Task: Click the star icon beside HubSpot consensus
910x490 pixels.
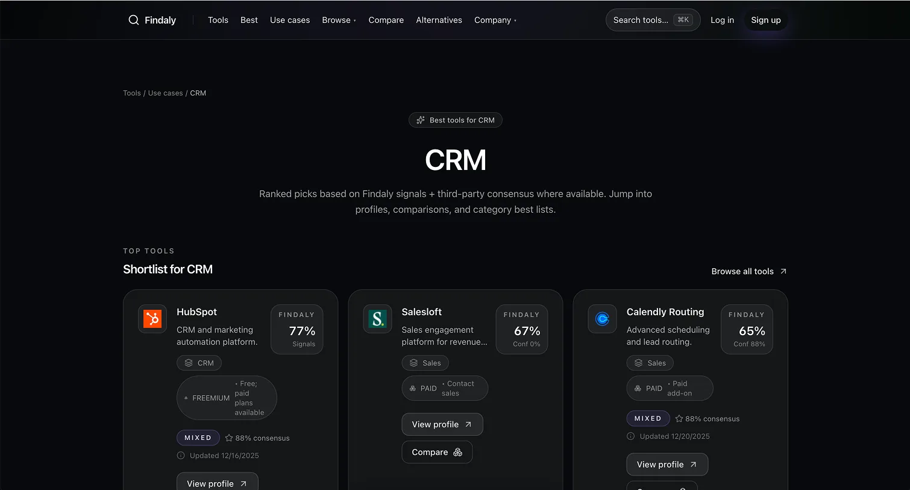Action: (229, 438)
